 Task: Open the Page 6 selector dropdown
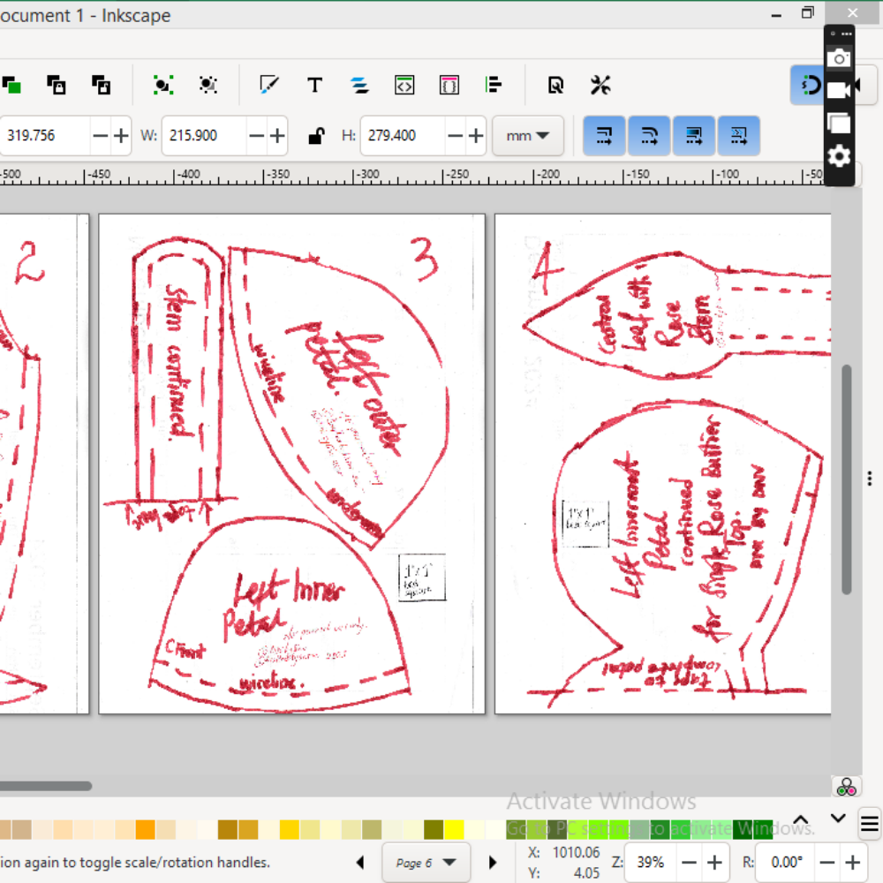tap(426, 863)
